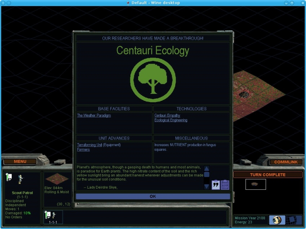Click the terrain tile thumbnail preview
This screenshot has height=229, width=306.
click(57, 179)
